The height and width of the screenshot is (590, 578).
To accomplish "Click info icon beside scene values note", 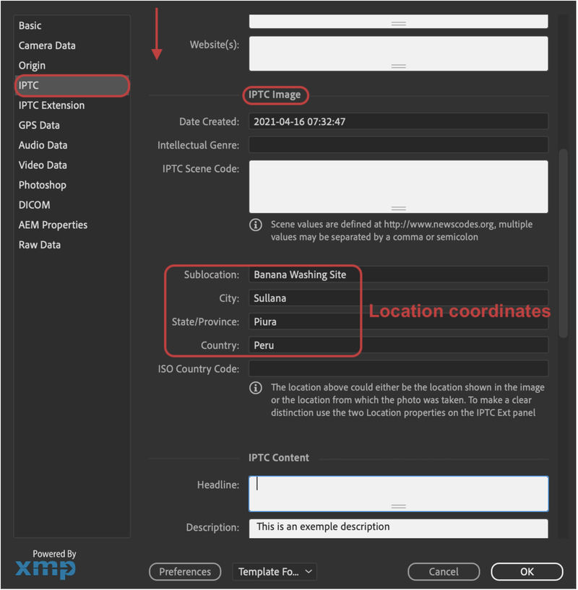I will pyautogui.click(x=256, y=225).
